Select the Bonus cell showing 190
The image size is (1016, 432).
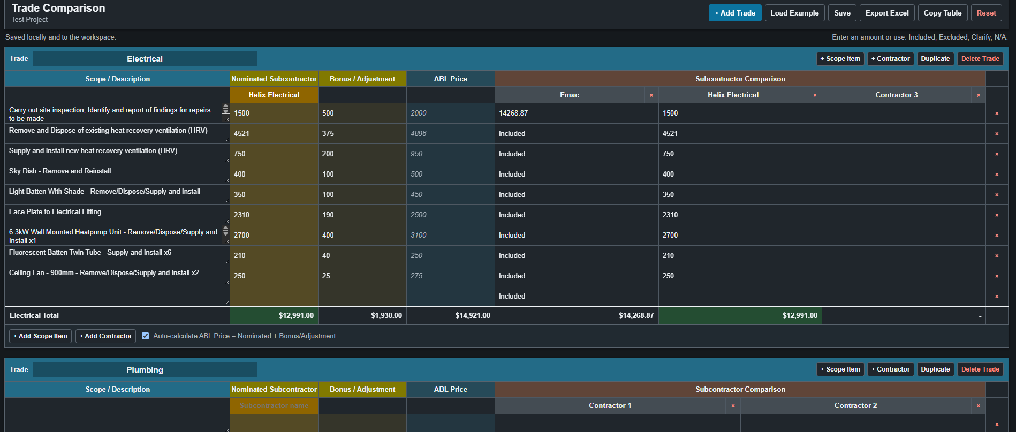tap(362, 215)
